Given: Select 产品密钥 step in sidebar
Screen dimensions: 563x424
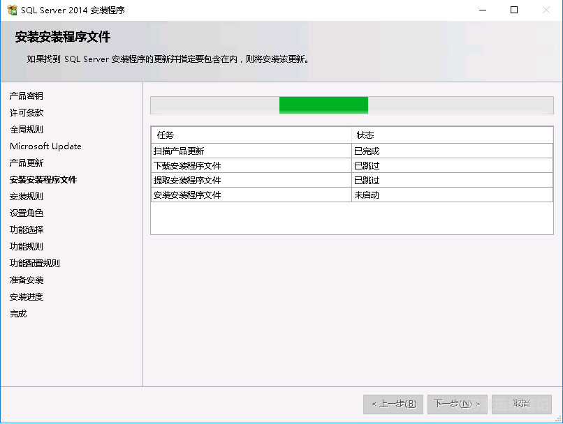Looking at the screenshot, I should (27, 96).
